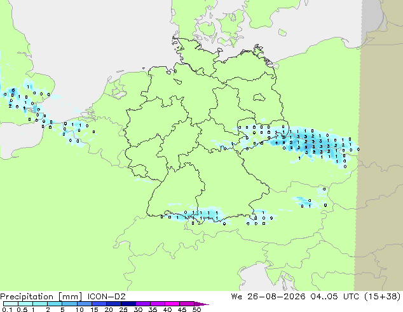
Task: Click the precipitation value 4 near Saxony
Action: point(277,143)
